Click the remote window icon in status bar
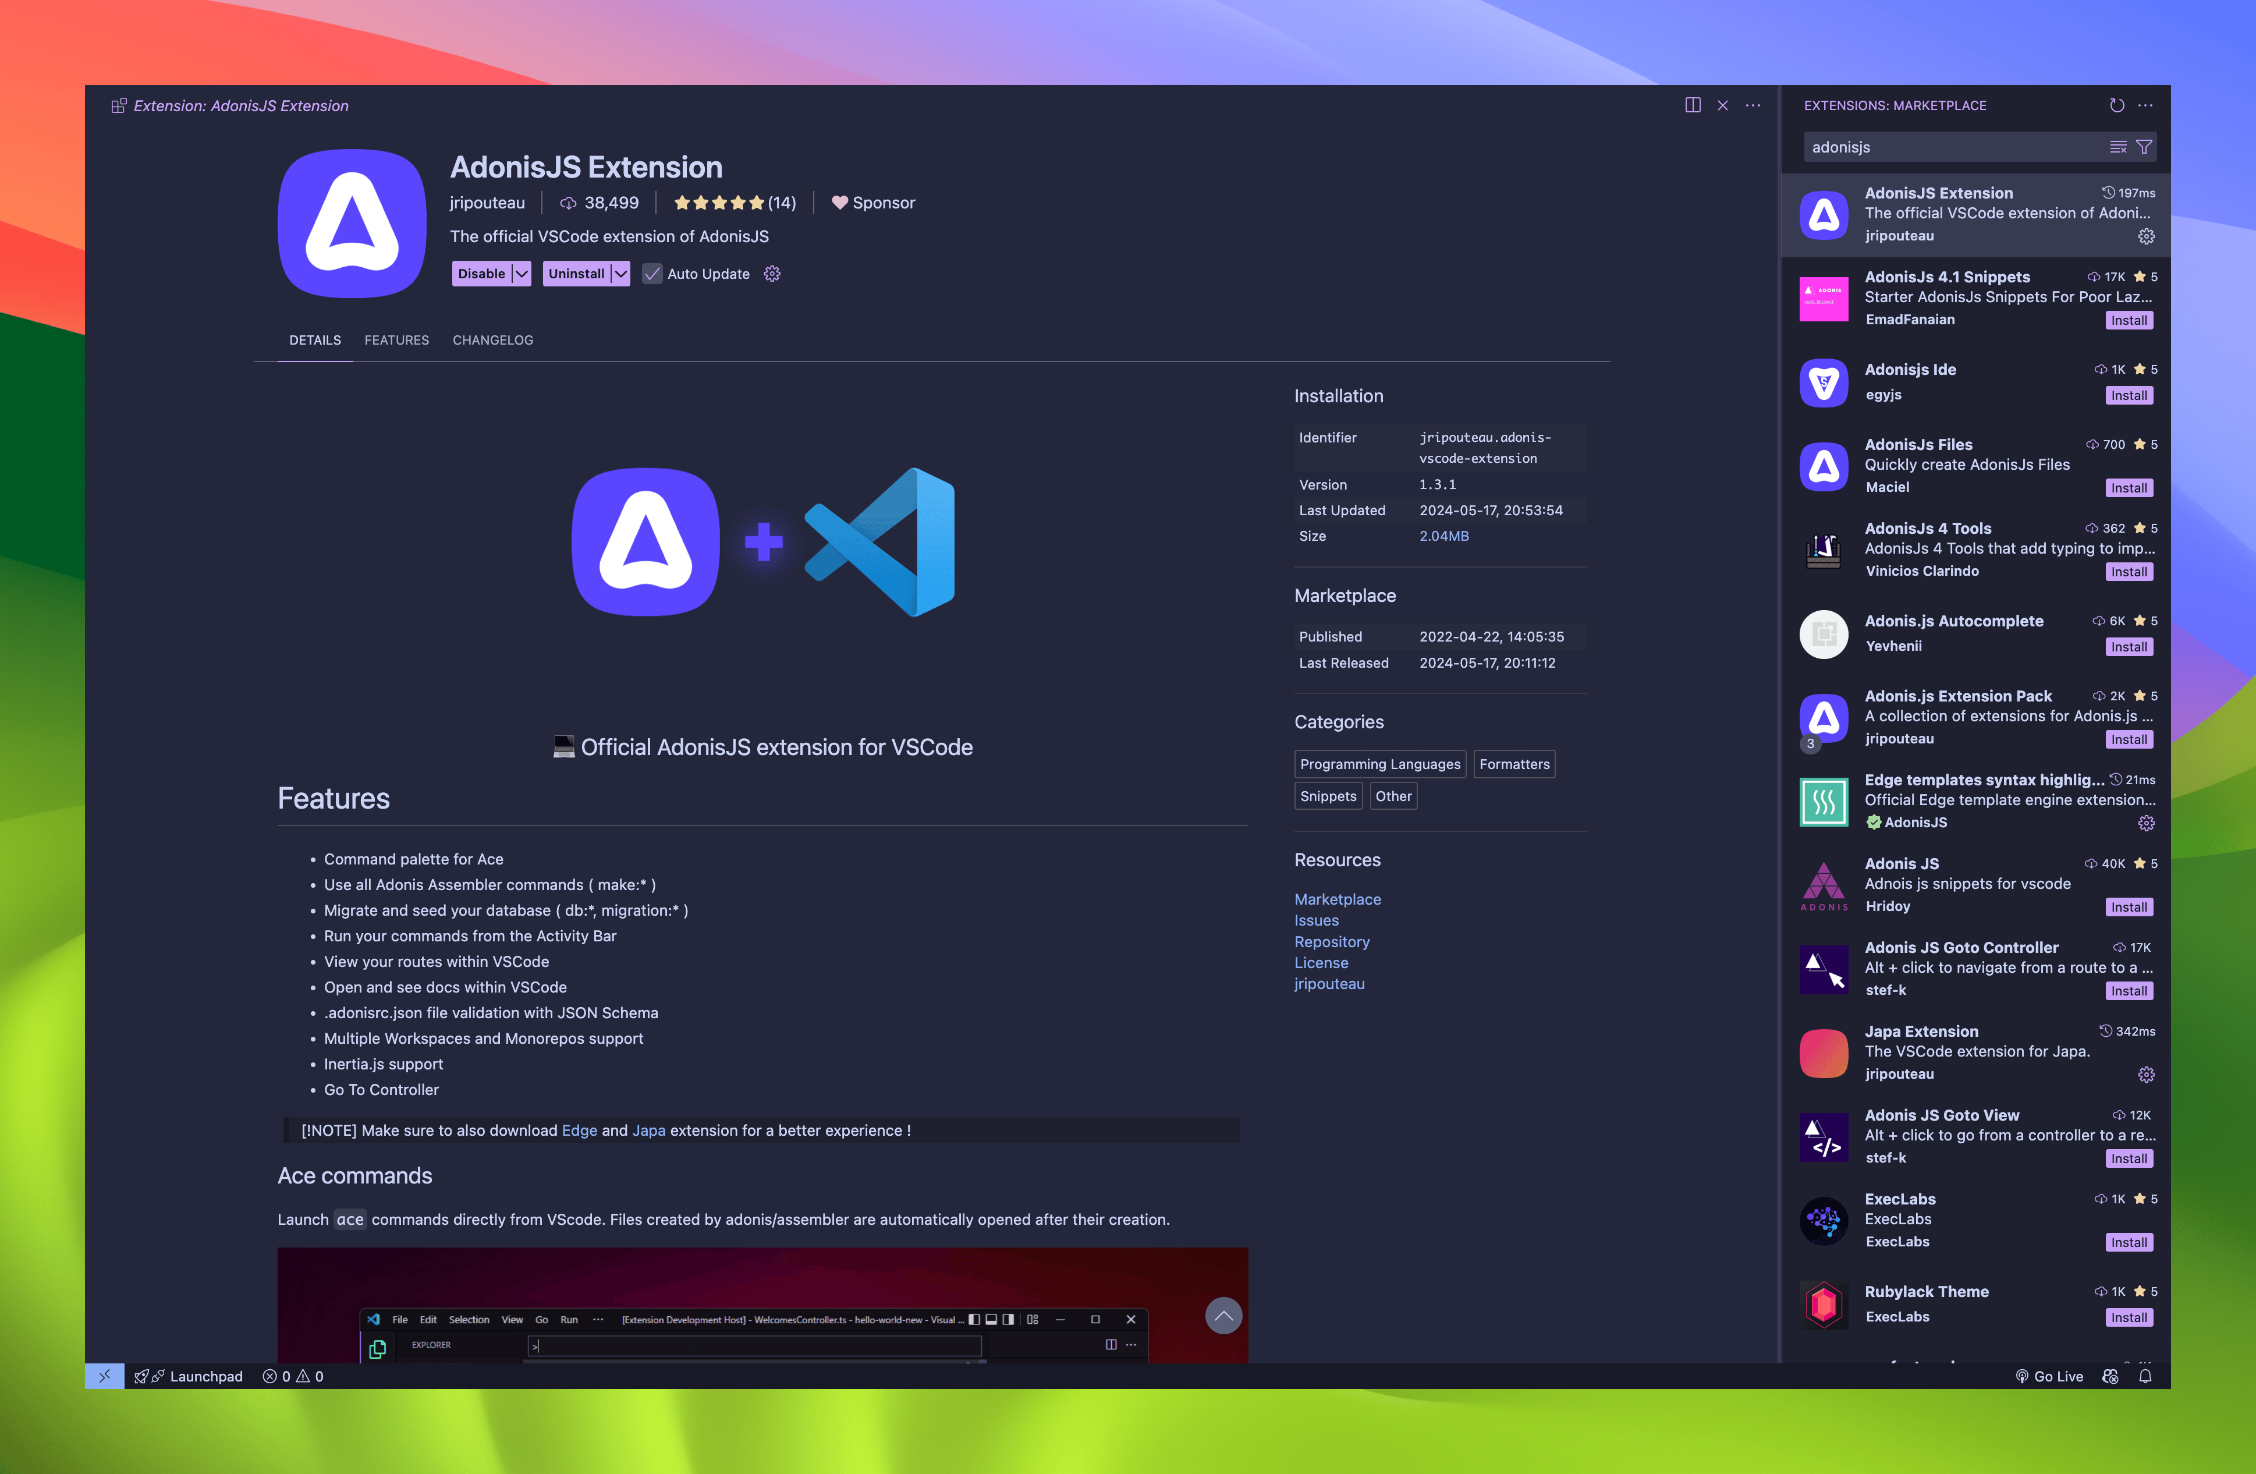The image size is (2256, 1474). click(104, 1376)
